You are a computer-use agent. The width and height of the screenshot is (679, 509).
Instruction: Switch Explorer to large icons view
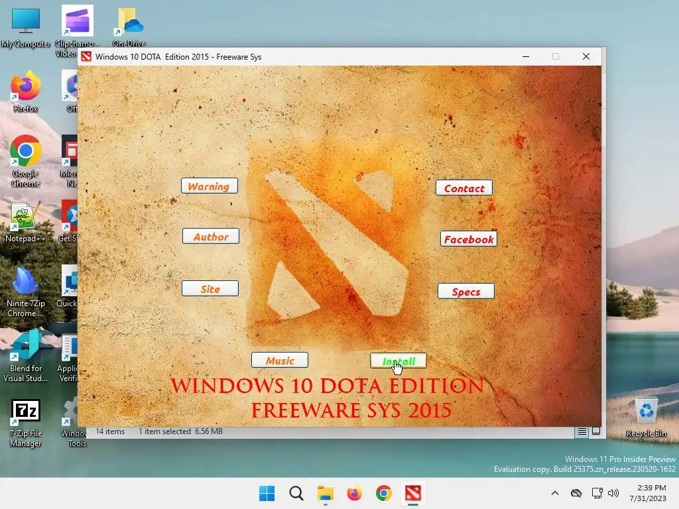596,431
